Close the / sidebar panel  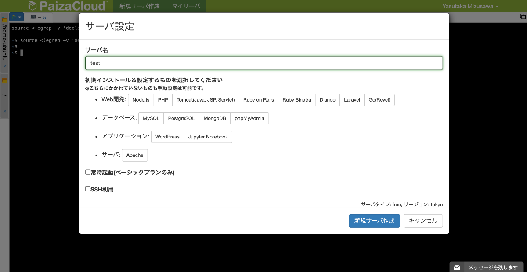[5, 111]
